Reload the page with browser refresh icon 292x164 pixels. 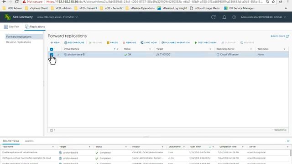17,2
